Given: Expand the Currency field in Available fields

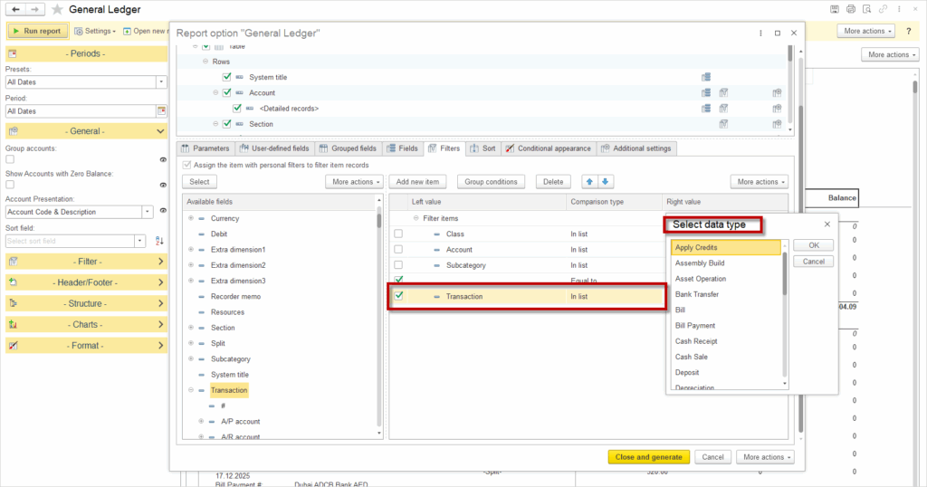Looking at the screenshot, I should [x=190, y=218].
